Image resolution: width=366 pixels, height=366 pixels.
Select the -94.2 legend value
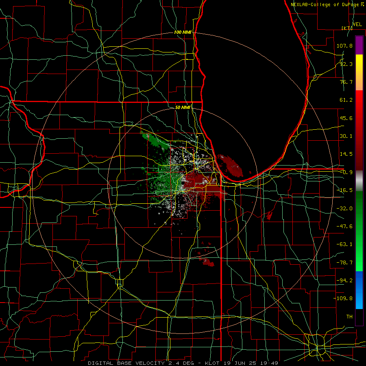[344, 281]
